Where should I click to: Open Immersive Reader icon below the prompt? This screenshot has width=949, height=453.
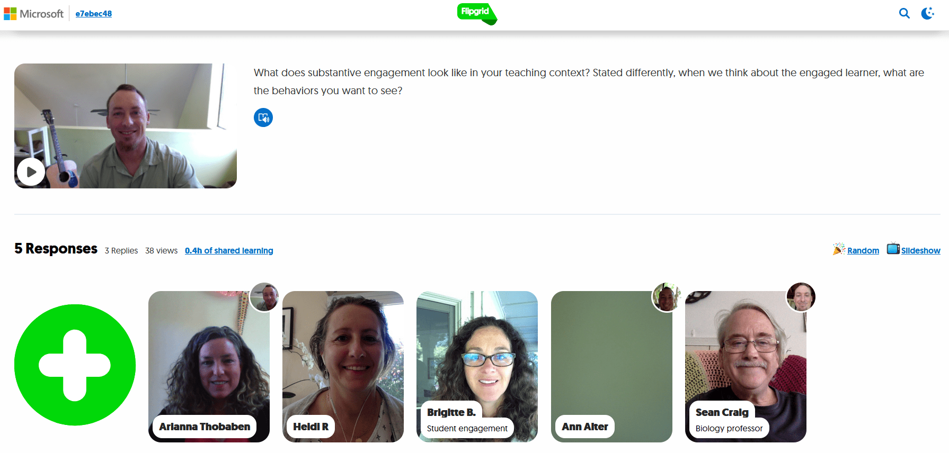coord(263,117)
